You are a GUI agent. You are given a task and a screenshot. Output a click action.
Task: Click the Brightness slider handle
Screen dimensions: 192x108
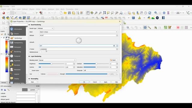pyautogui.click(x=51, y=64)
